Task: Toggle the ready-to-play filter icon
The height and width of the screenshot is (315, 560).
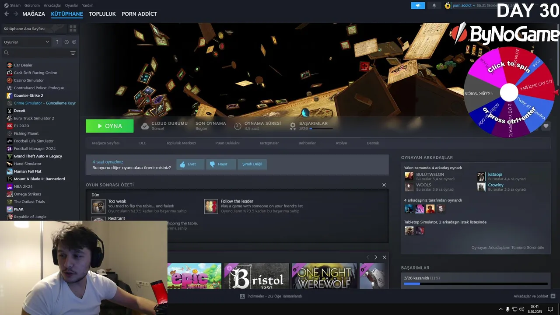Action: pyautogui.click(x=74, y=42)
